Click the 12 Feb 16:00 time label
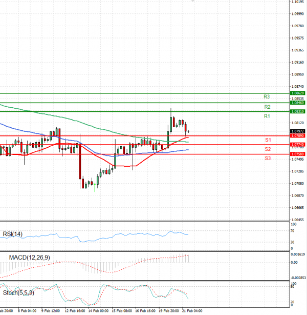This screenshot has height=315, width=307. pos(75,311)
